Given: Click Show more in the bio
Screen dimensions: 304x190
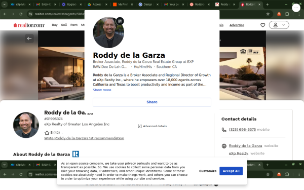Looking at the screenshot, I should pyautogui.click(x=102, y=90).
